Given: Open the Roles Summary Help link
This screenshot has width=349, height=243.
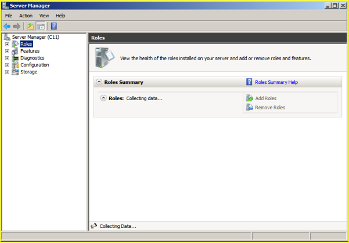Looking at the screenshot, I should (x=276, y=82).
